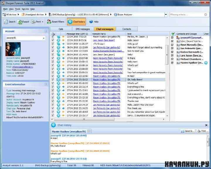Uncheck the Maxim Vyalkov contact checkbox
The width and height of the screenshot is (211, 169).
point(172,63)
